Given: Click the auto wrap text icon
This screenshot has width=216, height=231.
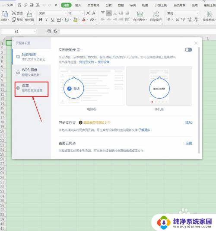Looking at the screenshot, I should pos(156,14).
